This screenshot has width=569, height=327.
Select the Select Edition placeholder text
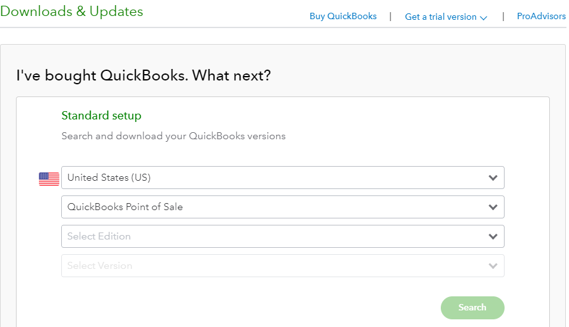pyautogui.click(x=99, y=236)
